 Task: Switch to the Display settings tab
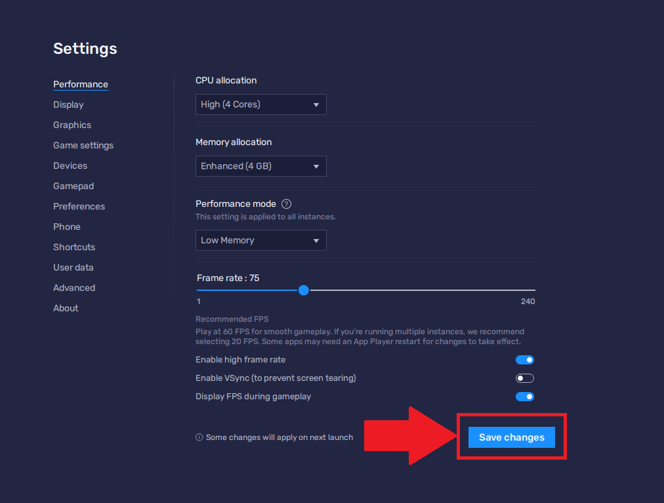(x=68, y=104)
